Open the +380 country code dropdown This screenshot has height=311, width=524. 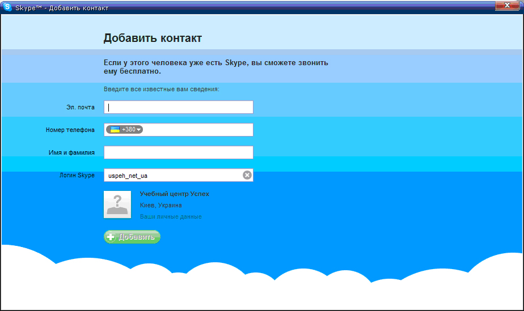point(124,130)
